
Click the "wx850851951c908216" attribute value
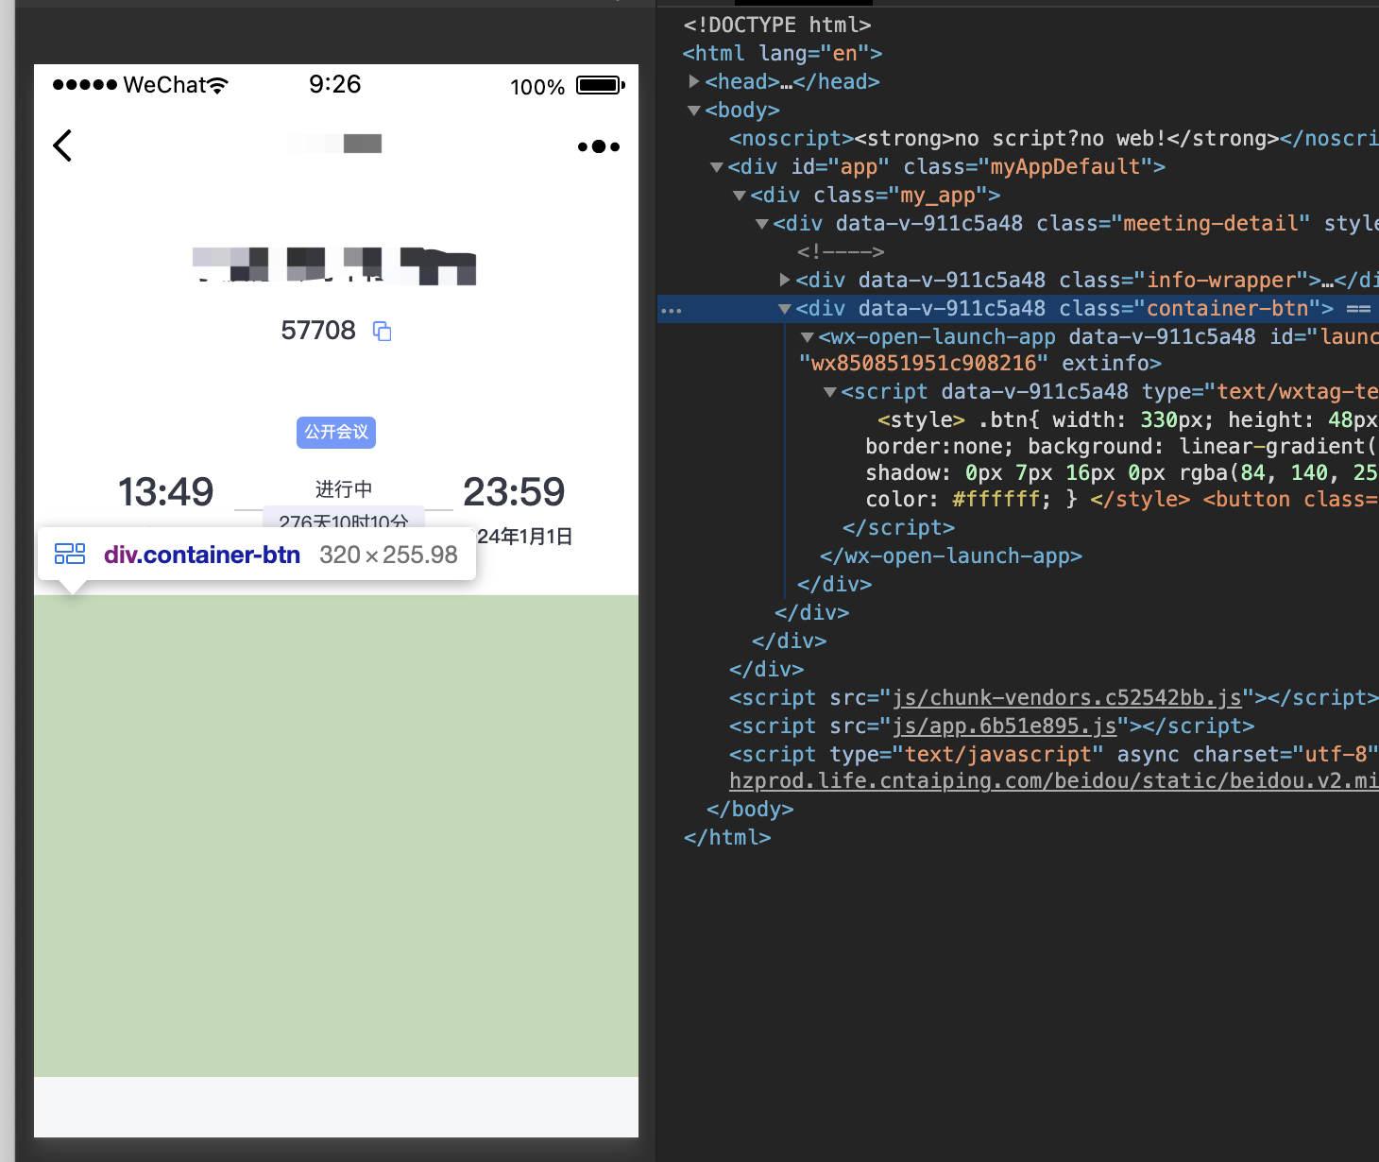coord(923,364)
